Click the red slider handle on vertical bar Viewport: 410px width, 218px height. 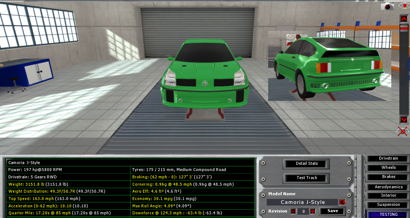pos(404,28)
